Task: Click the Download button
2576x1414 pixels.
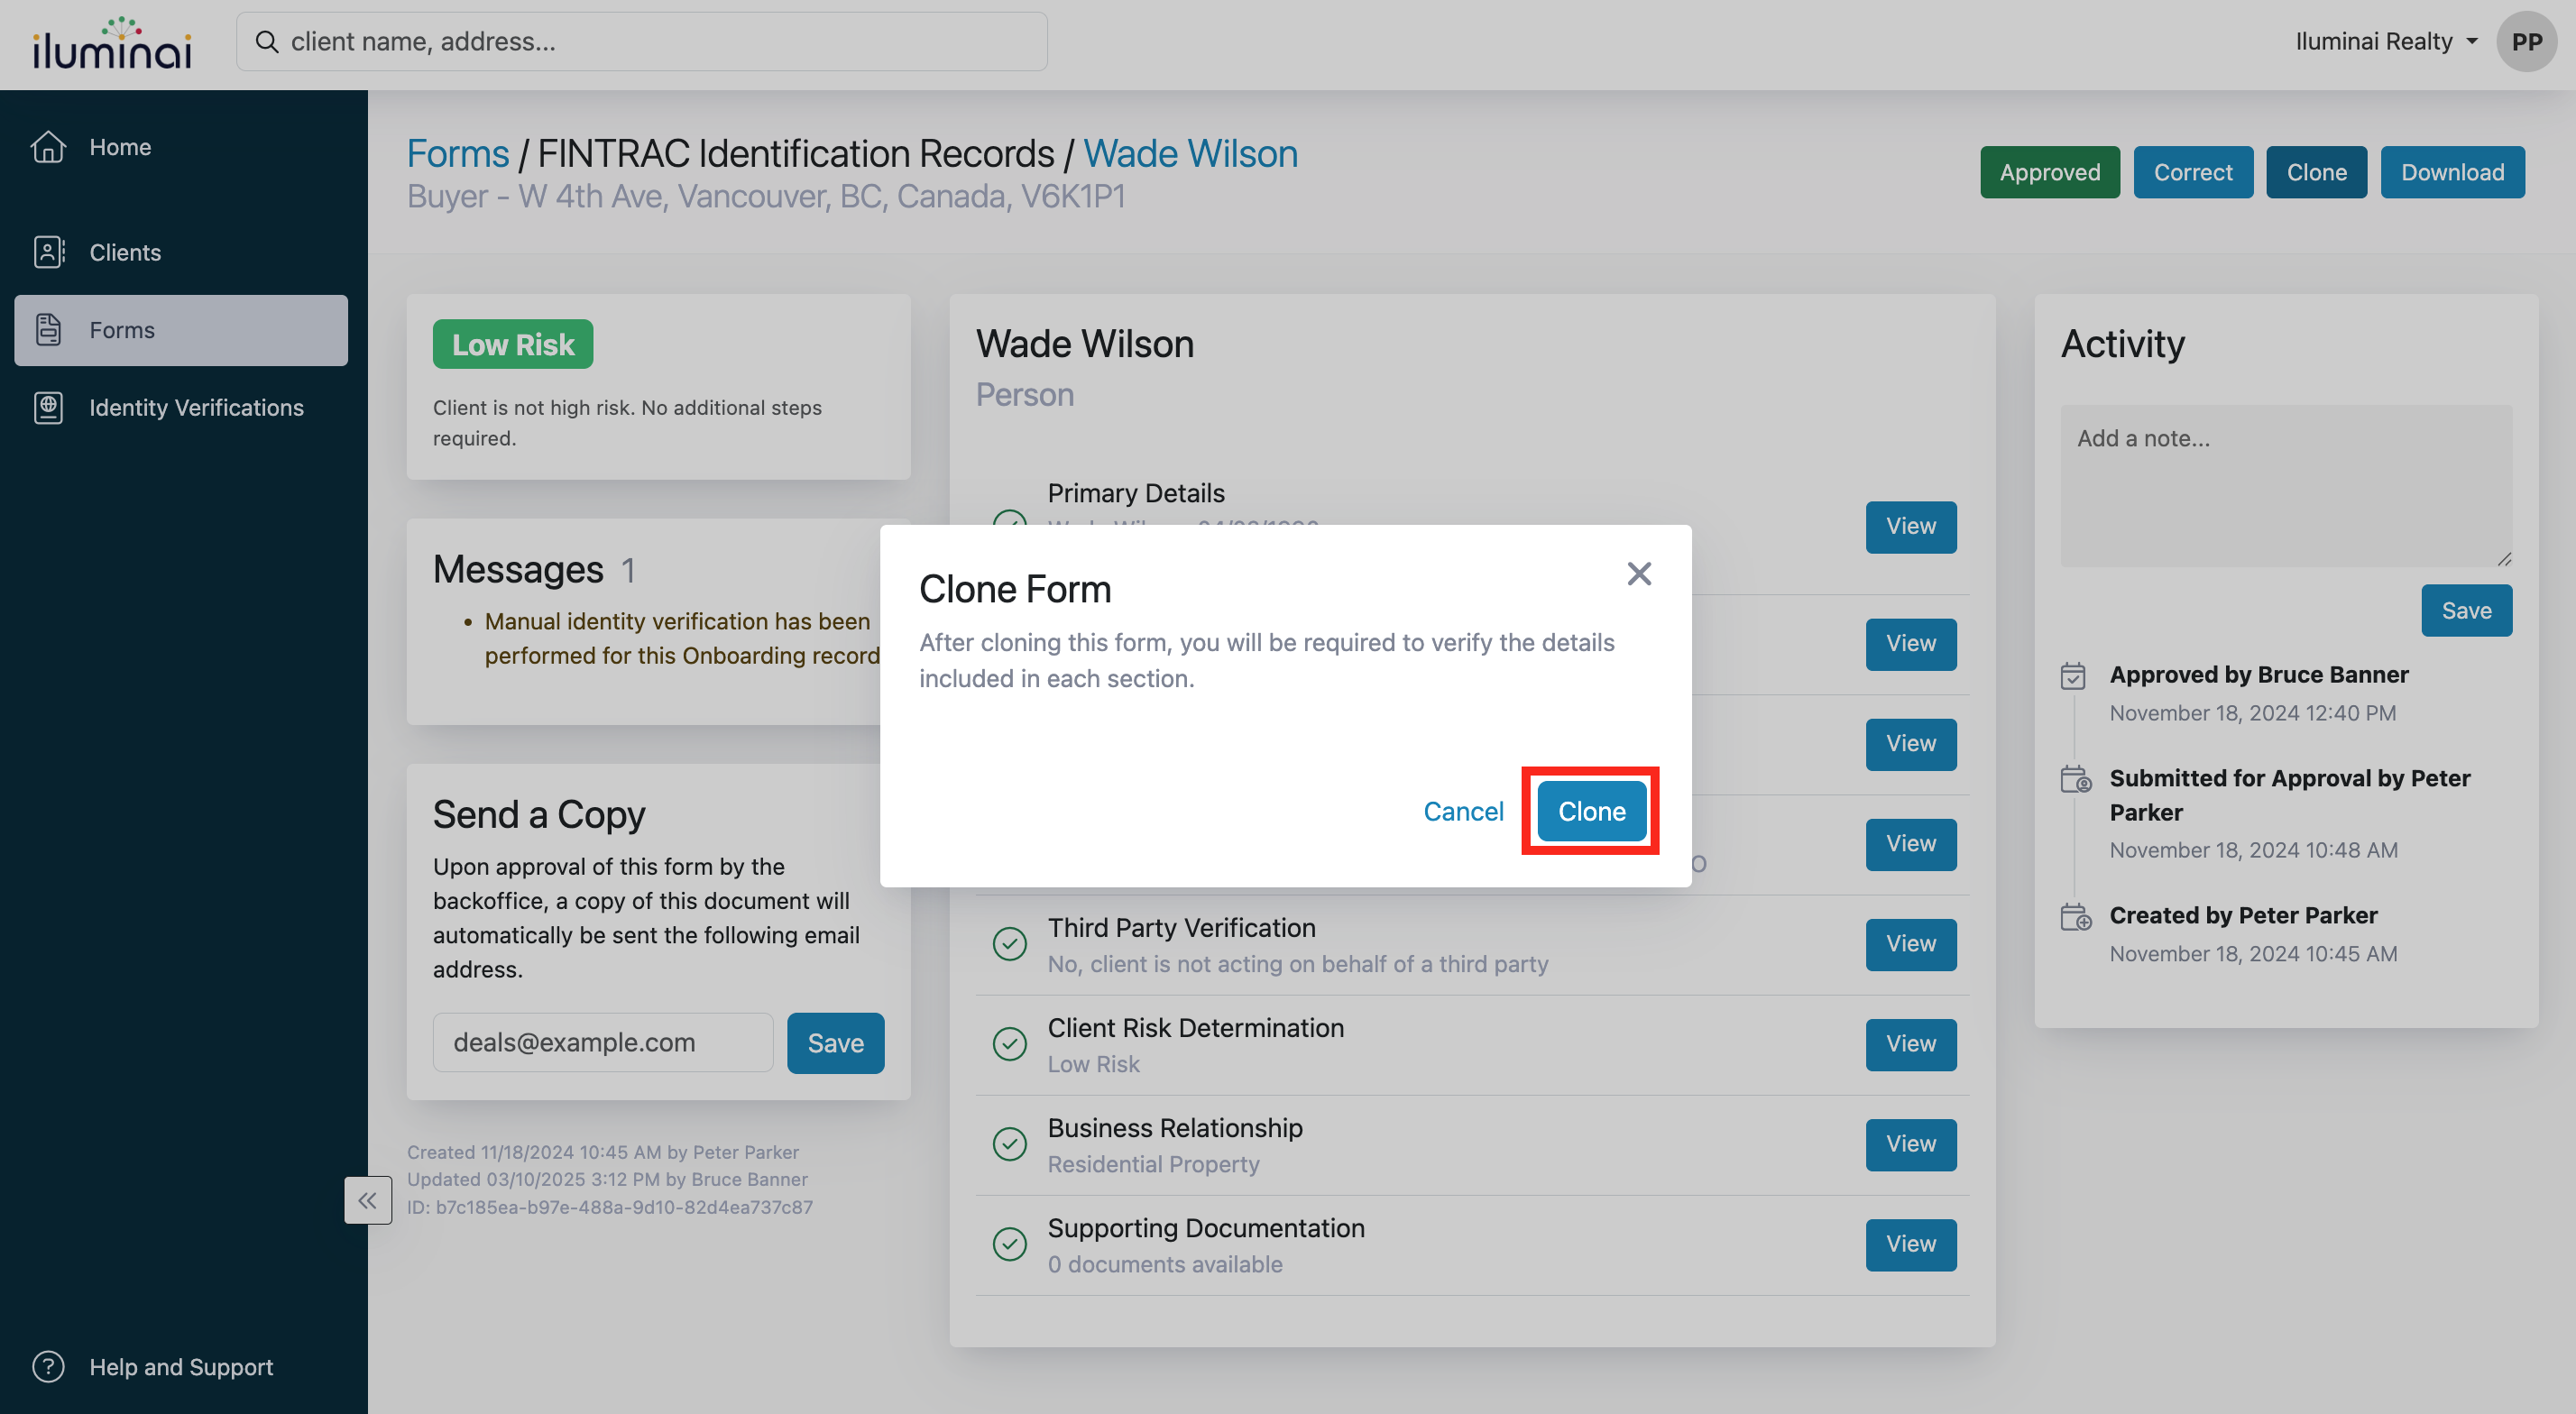Action: (2452, 172)
